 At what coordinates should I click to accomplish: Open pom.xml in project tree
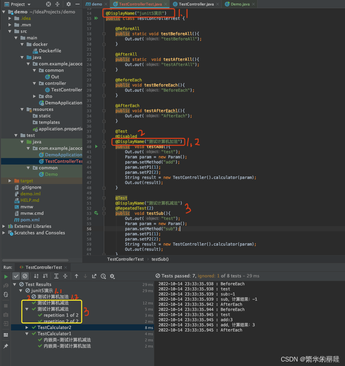point(30,220)
